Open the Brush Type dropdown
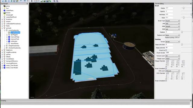The width and height of the screenshot is (193, 108). pyautogui.click(x=172, y=21)
